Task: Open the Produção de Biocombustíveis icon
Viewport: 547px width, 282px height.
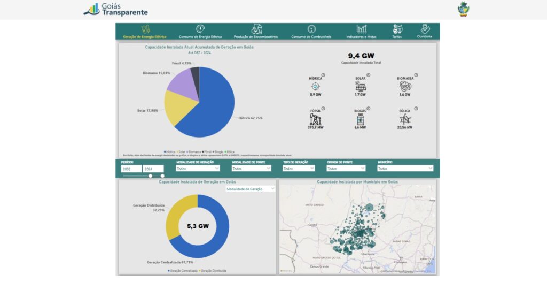Action: 257,29
